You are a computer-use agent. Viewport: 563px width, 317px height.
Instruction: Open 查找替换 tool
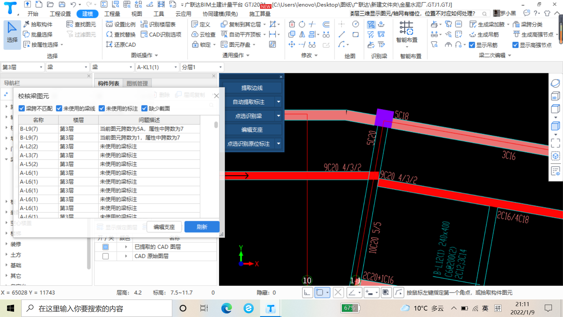click(x=121, y=34)
